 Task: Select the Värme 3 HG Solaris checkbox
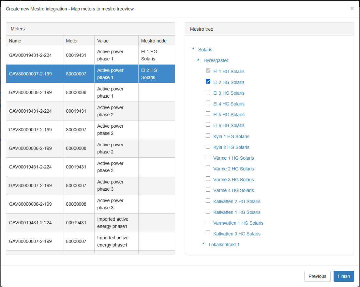tap(208, 179)
